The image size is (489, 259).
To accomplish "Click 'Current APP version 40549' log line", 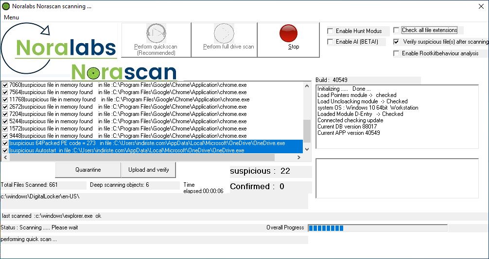I will point(349,133).
